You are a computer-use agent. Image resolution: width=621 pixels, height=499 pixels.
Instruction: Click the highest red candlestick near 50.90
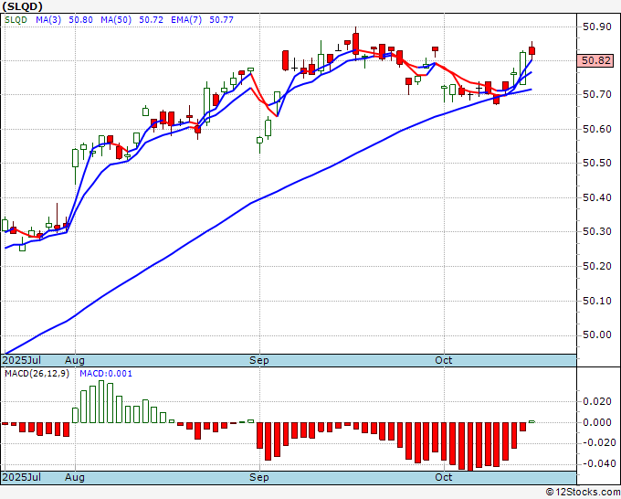pos(355,43)
